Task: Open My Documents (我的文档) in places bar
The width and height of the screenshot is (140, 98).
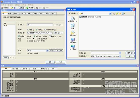Action: tap(73, 34)
